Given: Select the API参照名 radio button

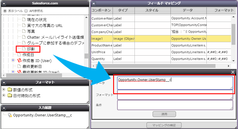Looking at the screenshot, I should click(26, 11).
